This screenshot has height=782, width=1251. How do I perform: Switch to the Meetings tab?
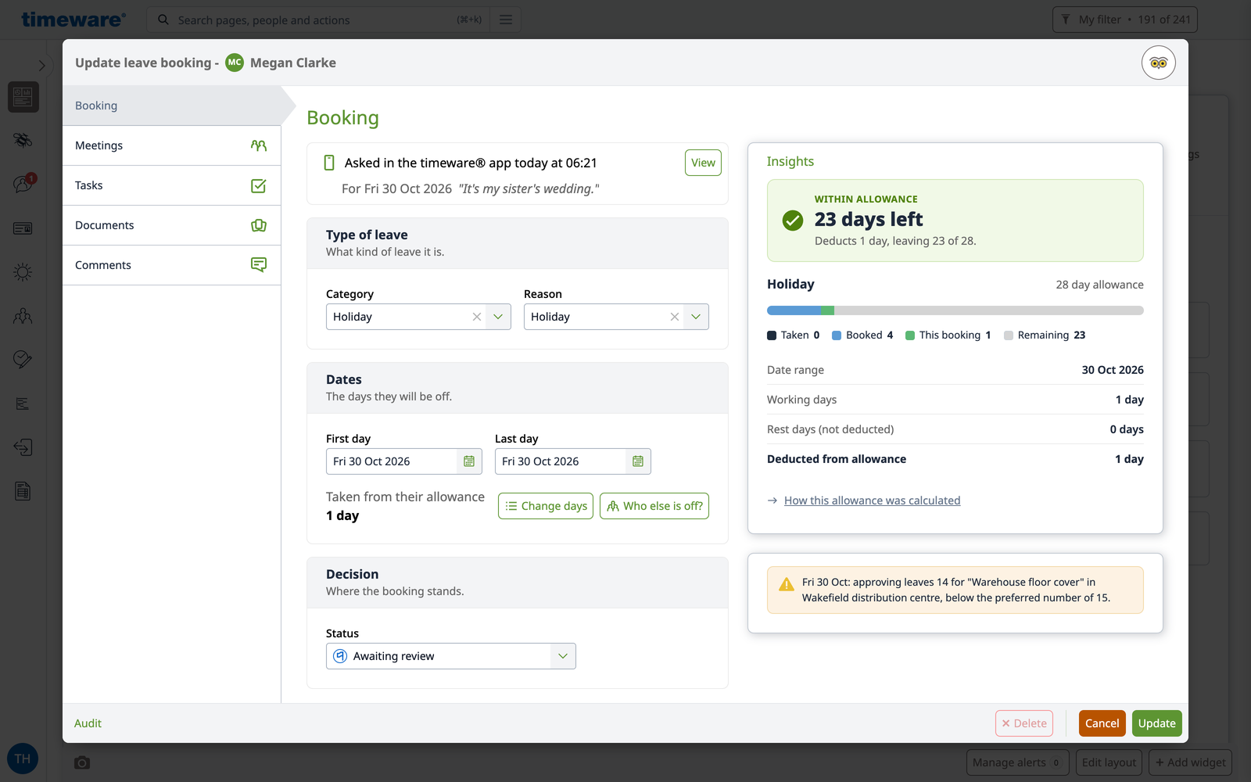click(171, 145)
